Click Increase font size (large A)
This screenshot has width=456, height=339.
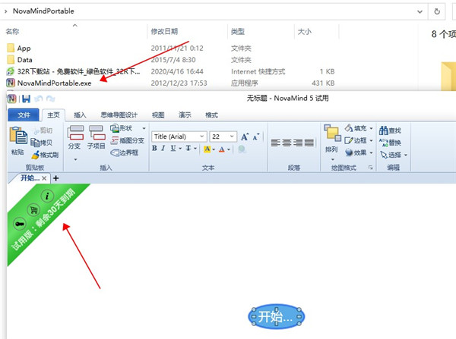point(245,137)
